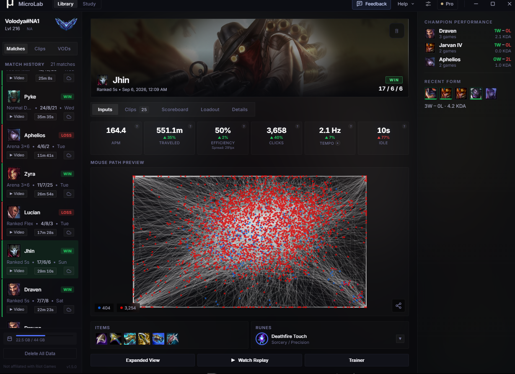Click cloud upload icon for Lucian match
This screenshot has width=515, height=374.
pyautogui.click(x=69, y=232)
